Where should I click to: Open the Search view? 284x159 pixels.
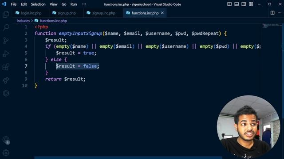pos(6,27)
